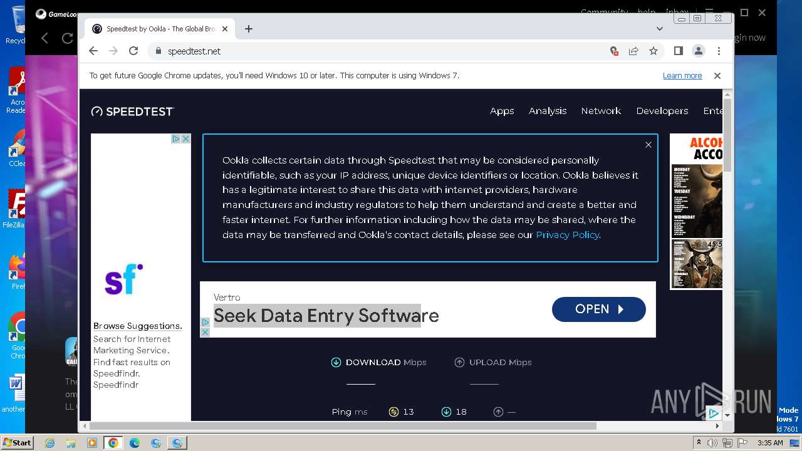802x451 pixels.
Task: Open the volume control tray icon
Action: coord(712,443)
